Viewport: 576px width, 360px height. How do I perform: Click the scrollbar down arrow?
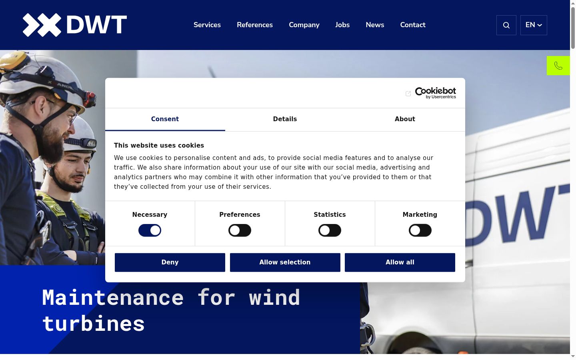point(573,356)
